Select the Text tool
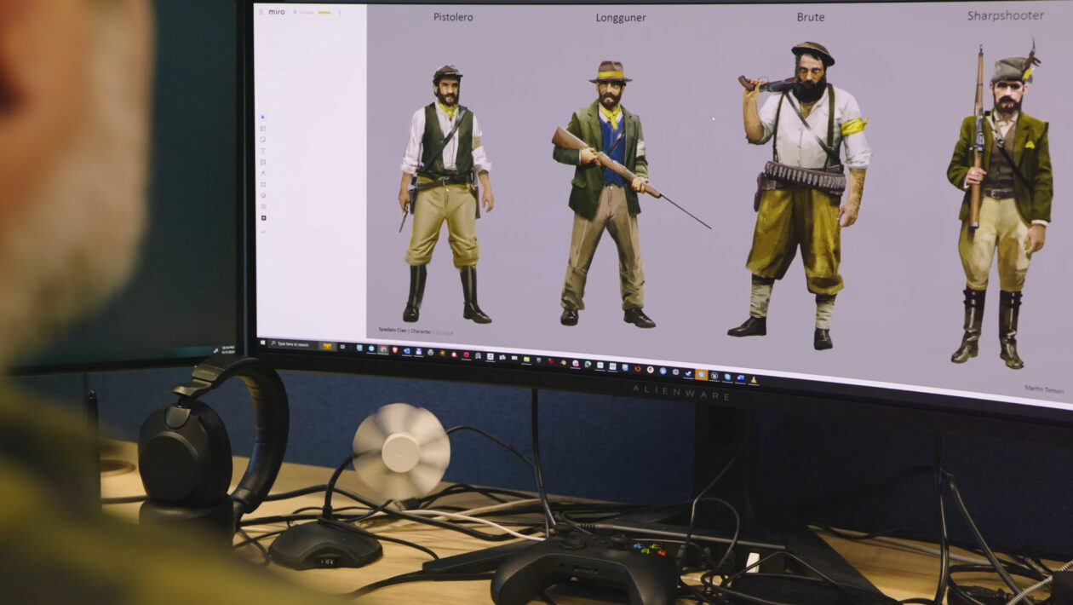 tap(263, 151)
